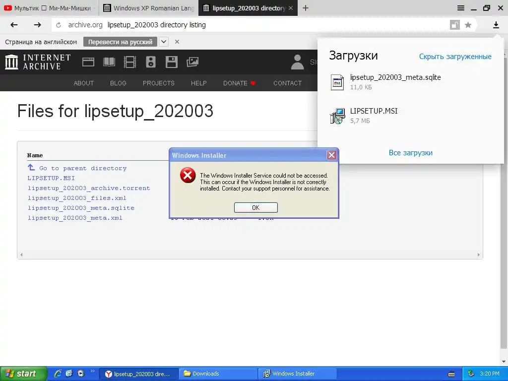Open the PROJECTS menu item

coord(158,83)
